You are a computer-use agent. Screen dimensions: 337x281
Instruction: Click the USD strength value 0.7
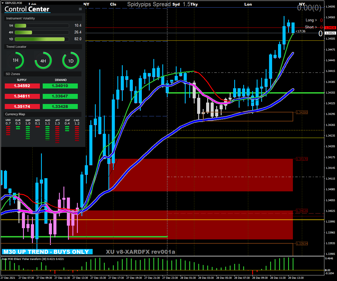coord(8,123)
